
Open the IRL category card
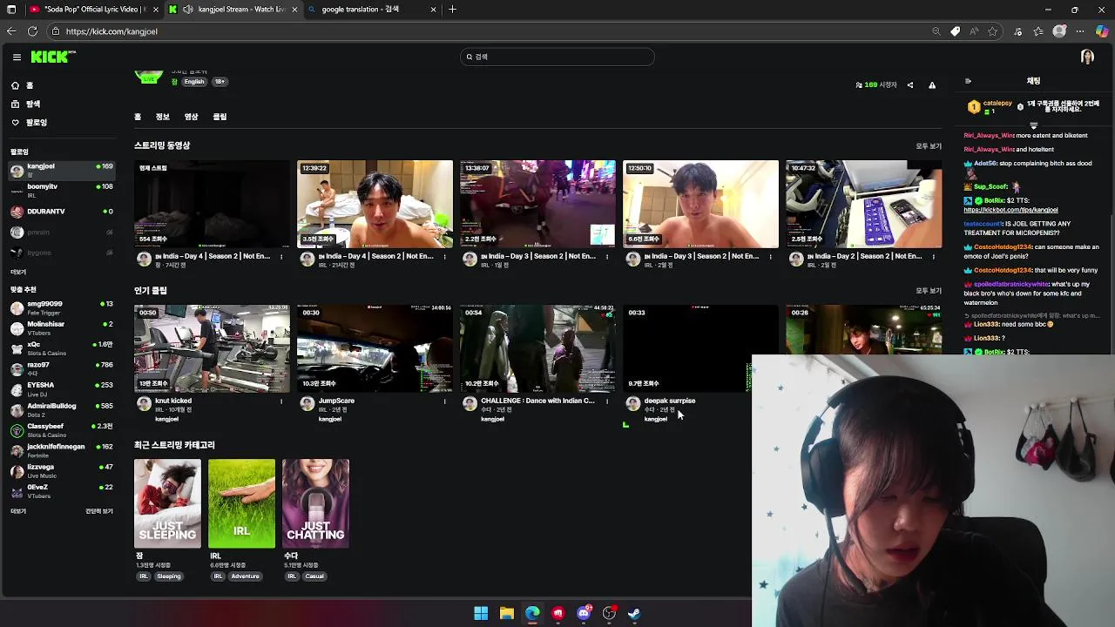241,503
